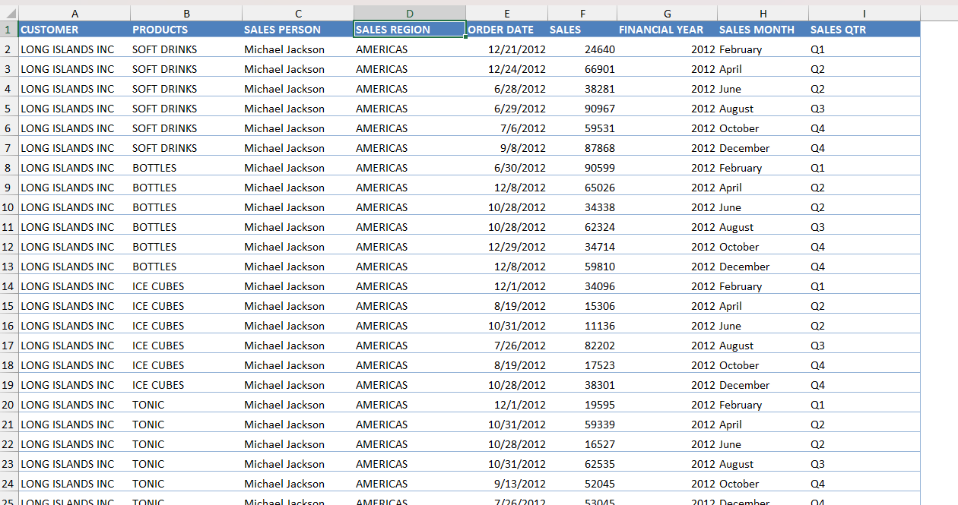Select column I header

click(864, 14)
